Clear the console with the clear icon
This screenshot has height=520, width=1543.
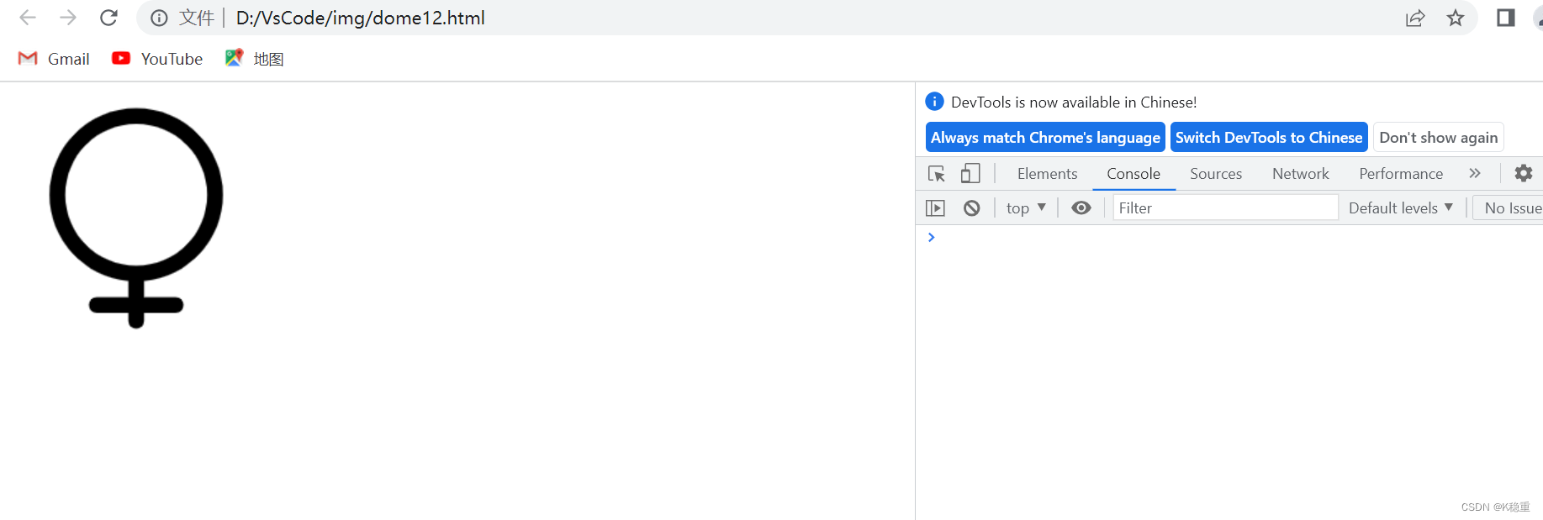971,208
